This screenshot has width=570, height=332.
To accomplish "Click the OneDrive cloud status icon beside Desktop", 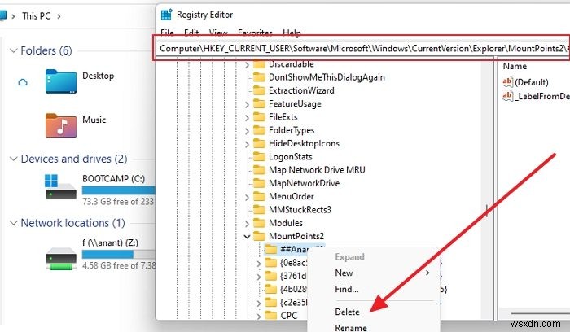I will [x=23, y=82].
